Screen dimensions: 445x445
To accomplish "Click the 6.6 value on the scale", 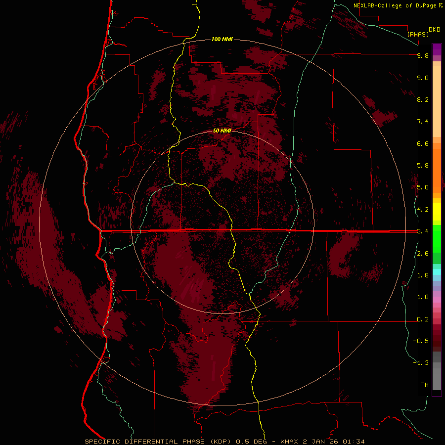I will pos(423,143).
